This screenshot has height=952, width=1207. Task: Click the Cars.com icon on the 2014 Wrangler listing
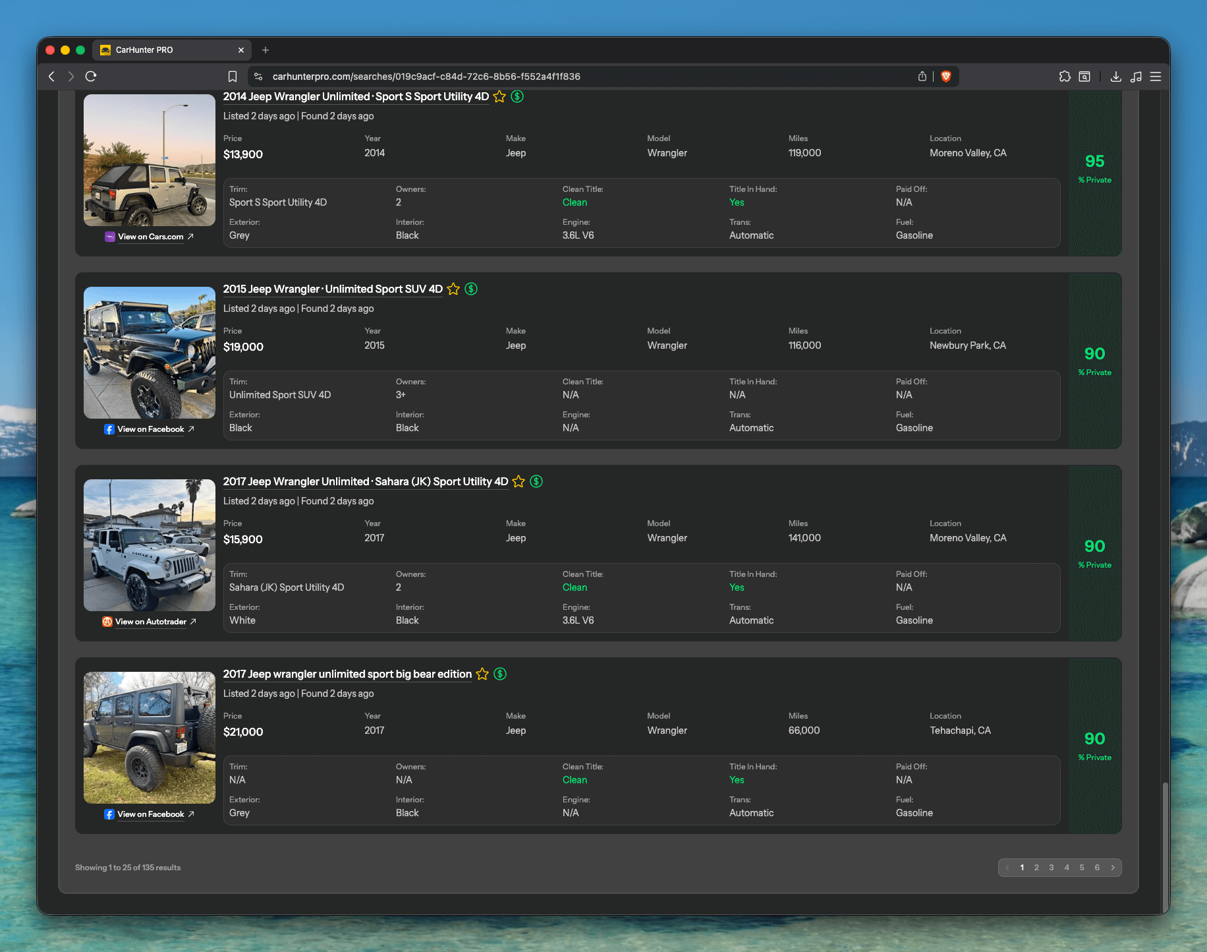[x=109, y=237]
